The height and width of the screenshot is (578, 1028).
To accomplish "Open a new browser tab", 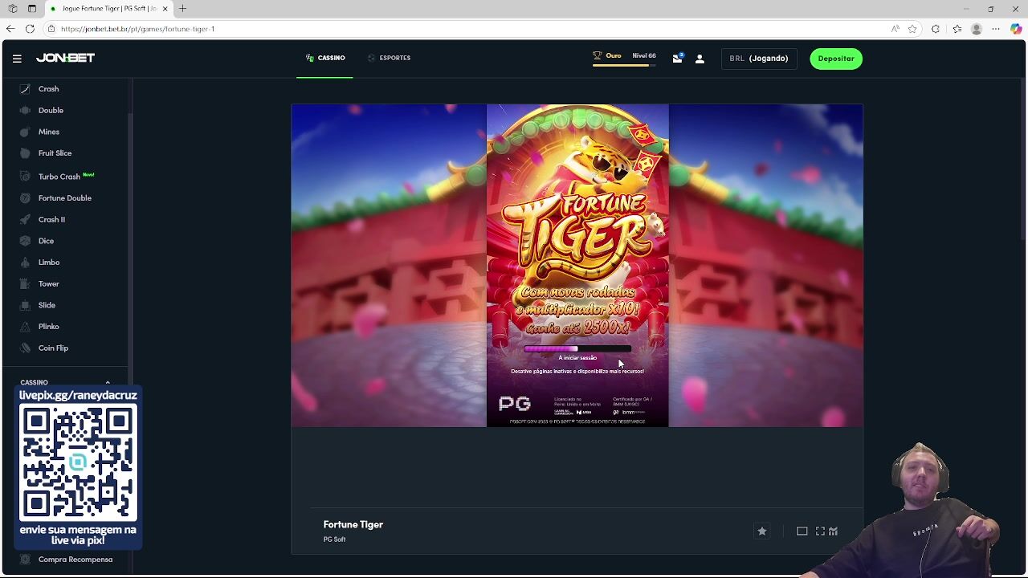I will pyautogui.click(x=183, y=9).
